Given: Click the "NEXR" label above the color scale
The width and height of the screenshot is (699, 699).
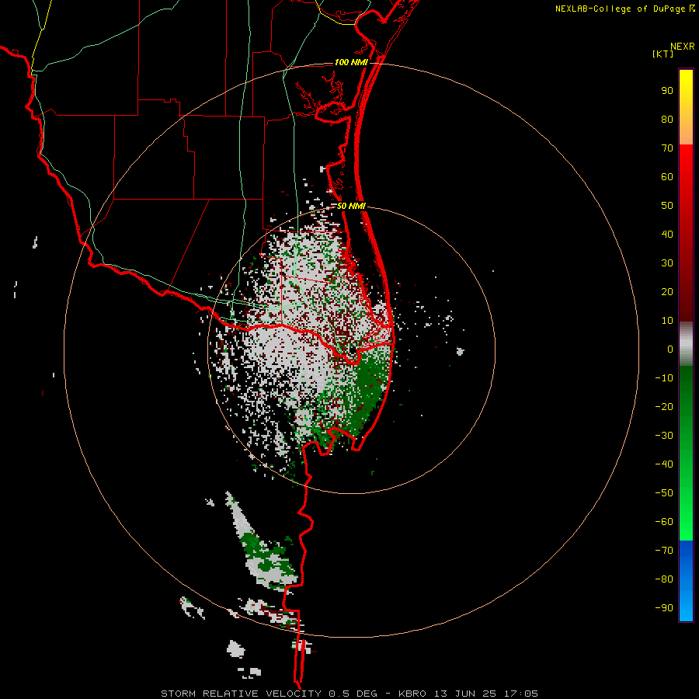Looking at the screenshot, I should point(682,47).
